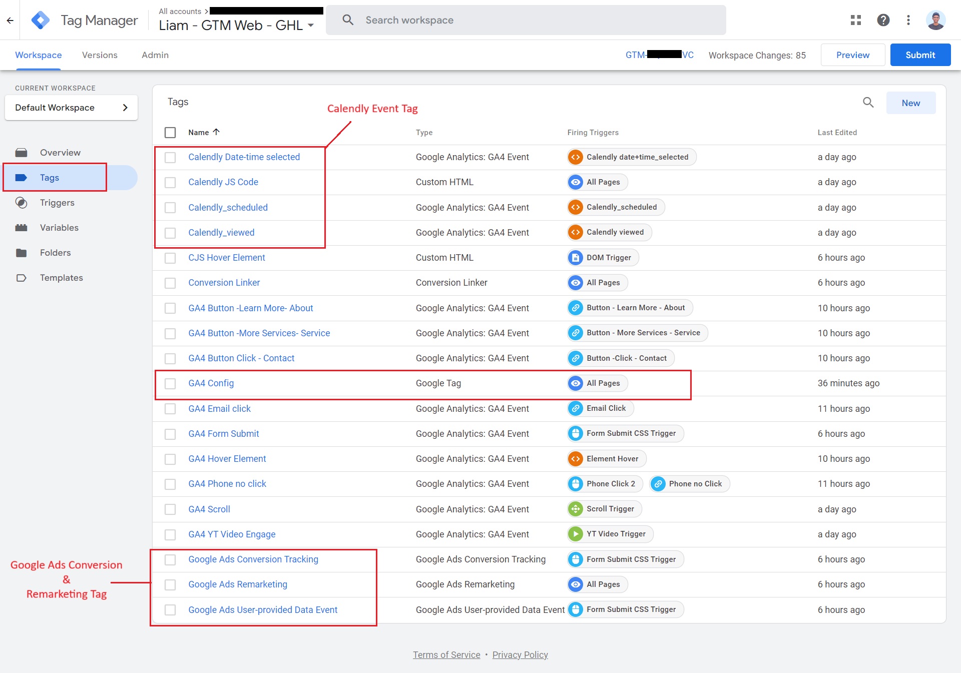Click the Calendly viewed trigger chip
961x673 pixels.
610,232
